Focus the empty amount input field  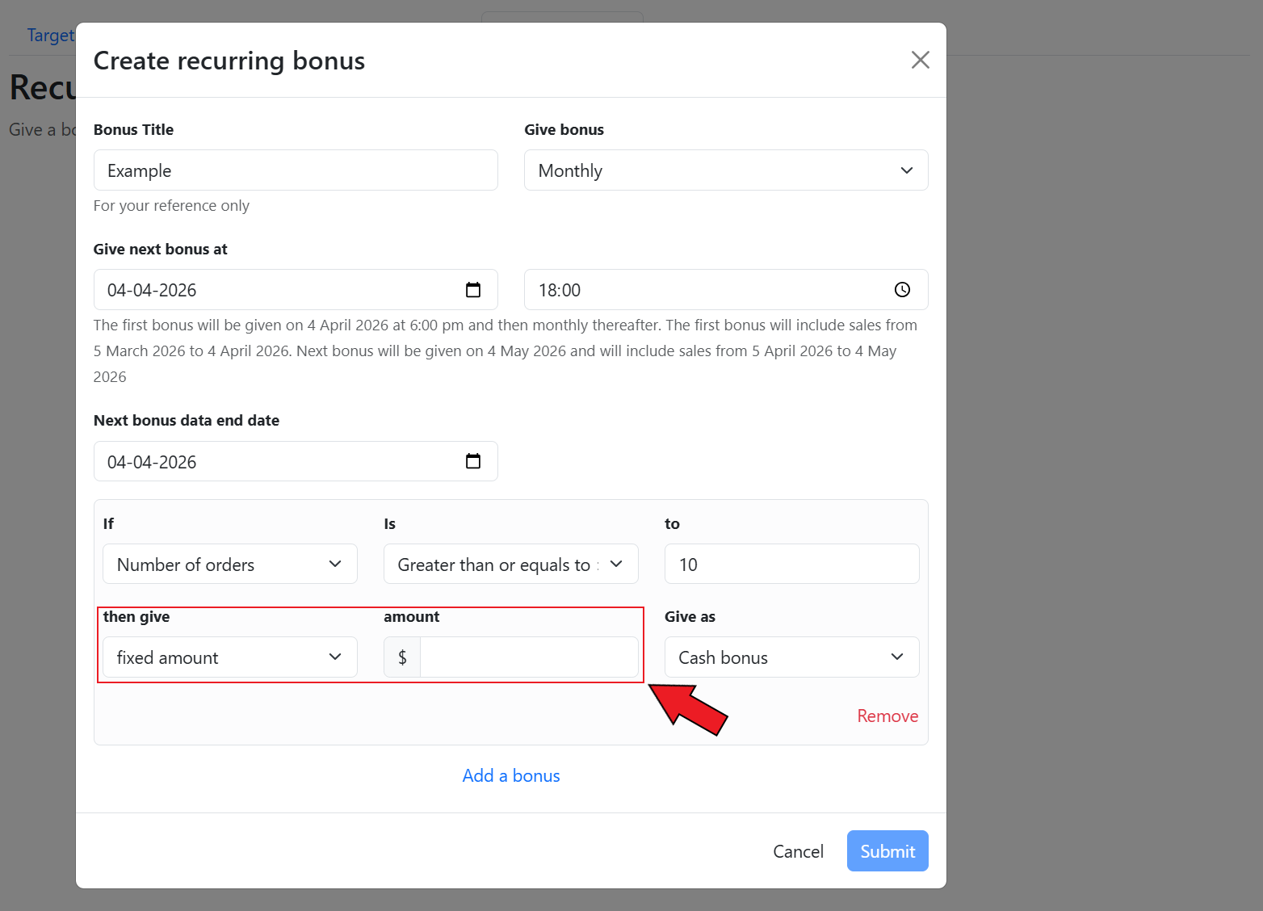point(529,657)
